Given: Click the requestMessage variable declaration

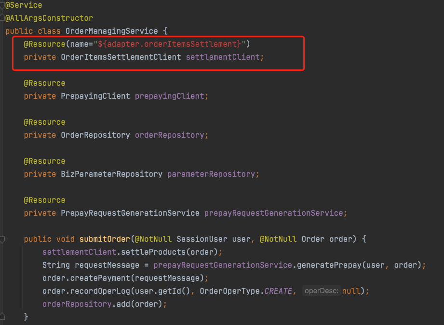Looking at the screenshot, I should coord(107,265).
